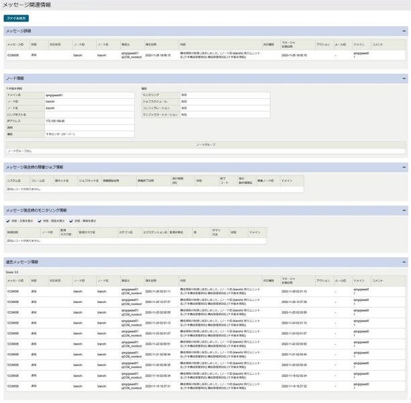This screenshot has height=403, width=411.
Task: Toggle the 状態：警告を表示 checkbox
Action: [40, 221]
